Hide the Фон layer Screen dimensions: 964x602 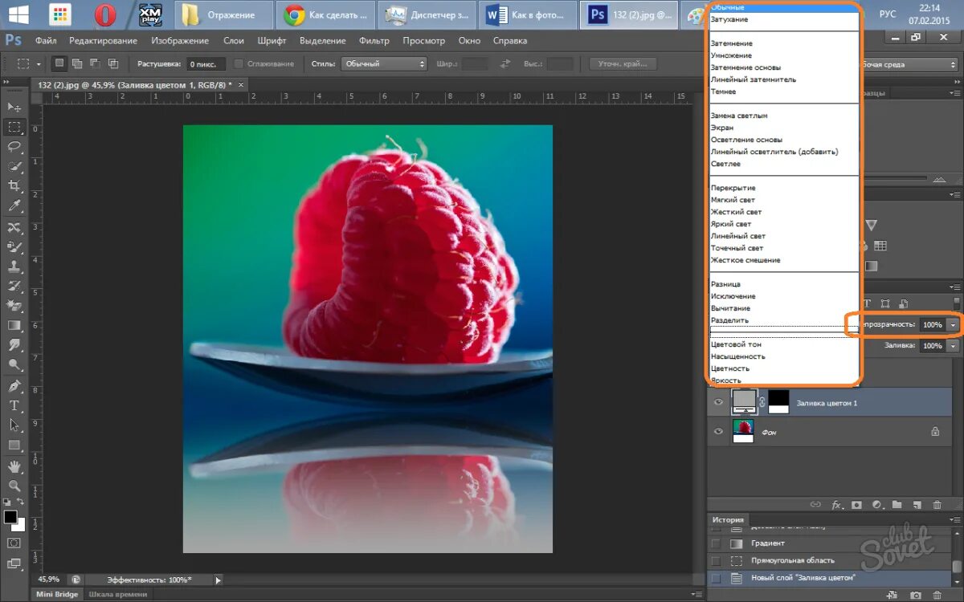718,431
